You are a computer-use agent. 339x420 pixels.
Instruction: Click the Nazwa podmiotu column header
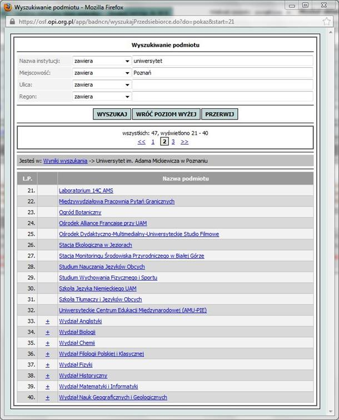(186, 179)
